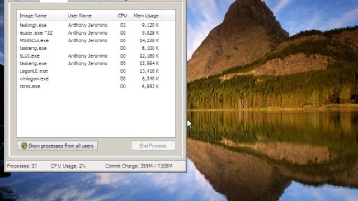This screenshot has width=358, height=201.
Task: Click the 14,228 K memory value
Action: coord(149,41)
